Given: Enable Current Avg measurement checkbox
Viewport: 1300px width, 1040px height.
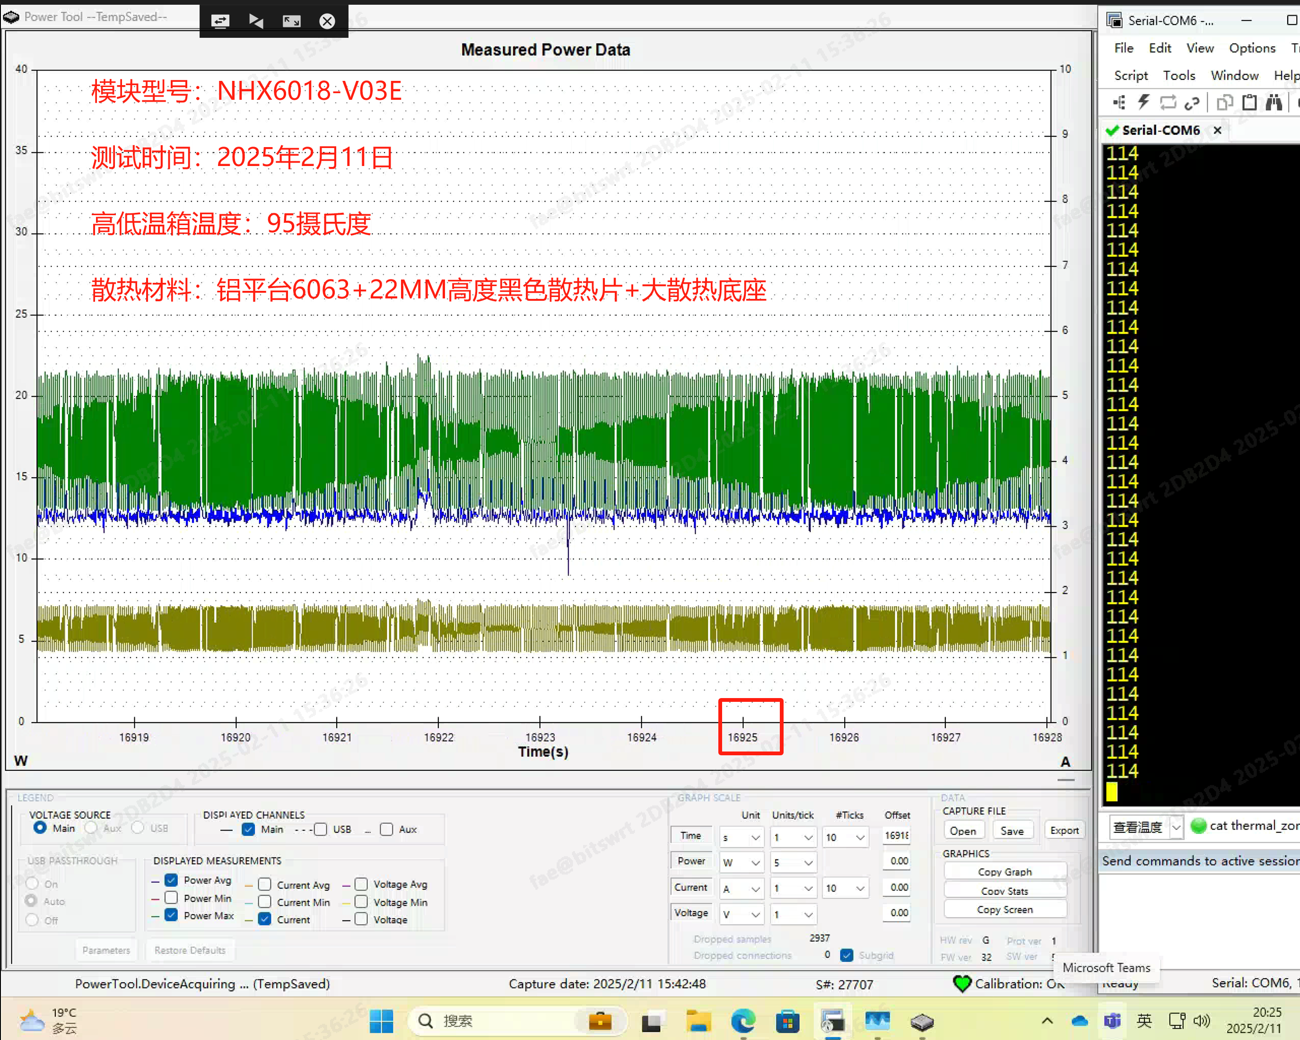Looking at the screenshot, I should click(265, 884).
